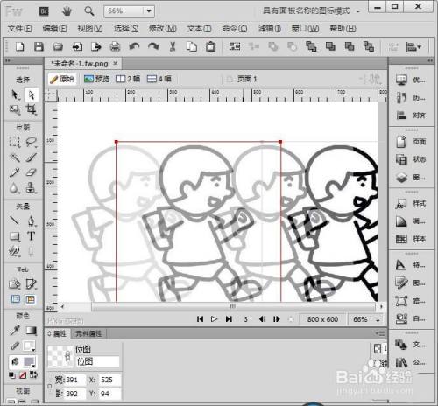Select the Subselection arrow tool
The height and width of the screenshot is (406, 438).
(x=31, y=94)
